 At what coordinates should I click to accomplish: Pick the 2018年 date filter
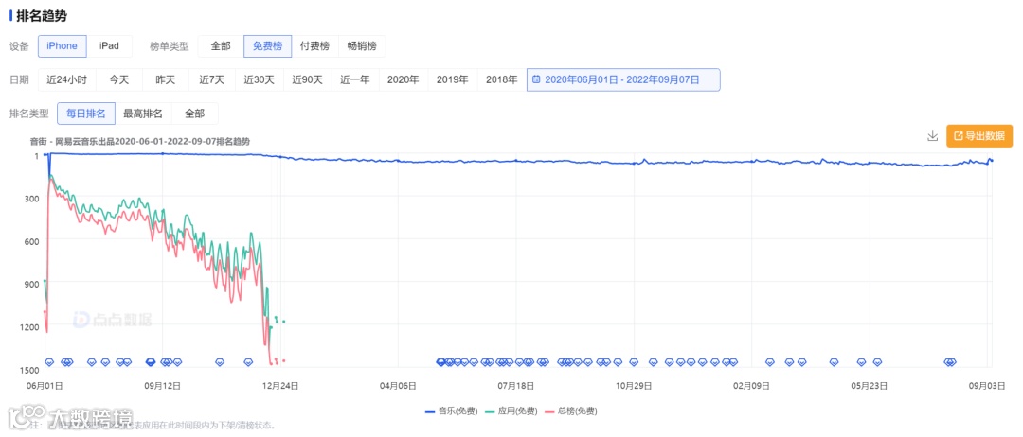coord(502,80)
